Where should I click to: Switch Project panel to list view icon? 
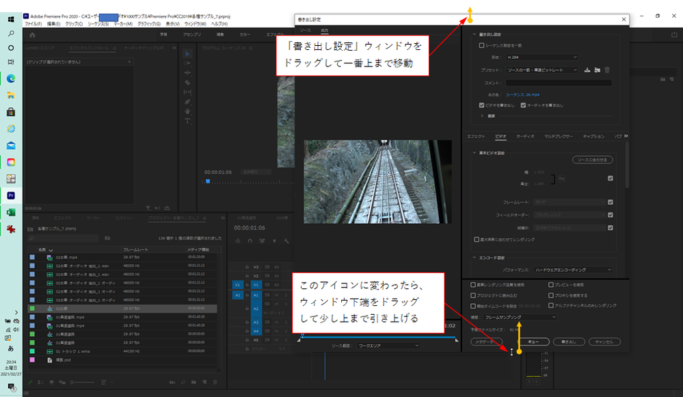41,382
